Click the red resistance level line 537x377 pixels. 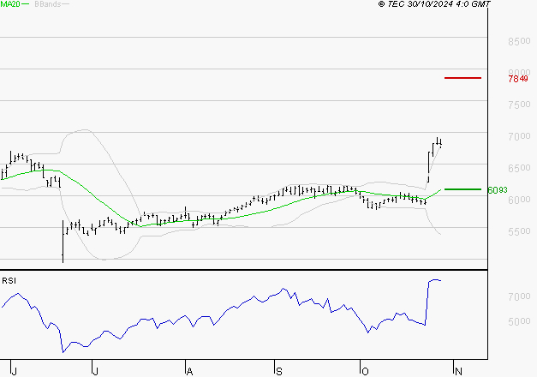coord(462,78)
